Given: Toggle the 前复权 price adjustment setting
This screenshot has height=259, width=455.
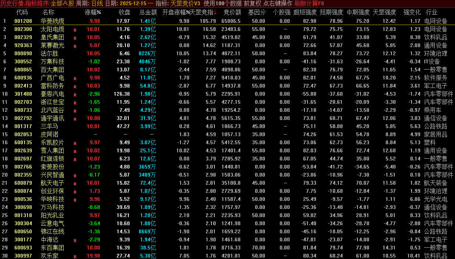Looking at the screenshot, I should click(x=252, y=3).
